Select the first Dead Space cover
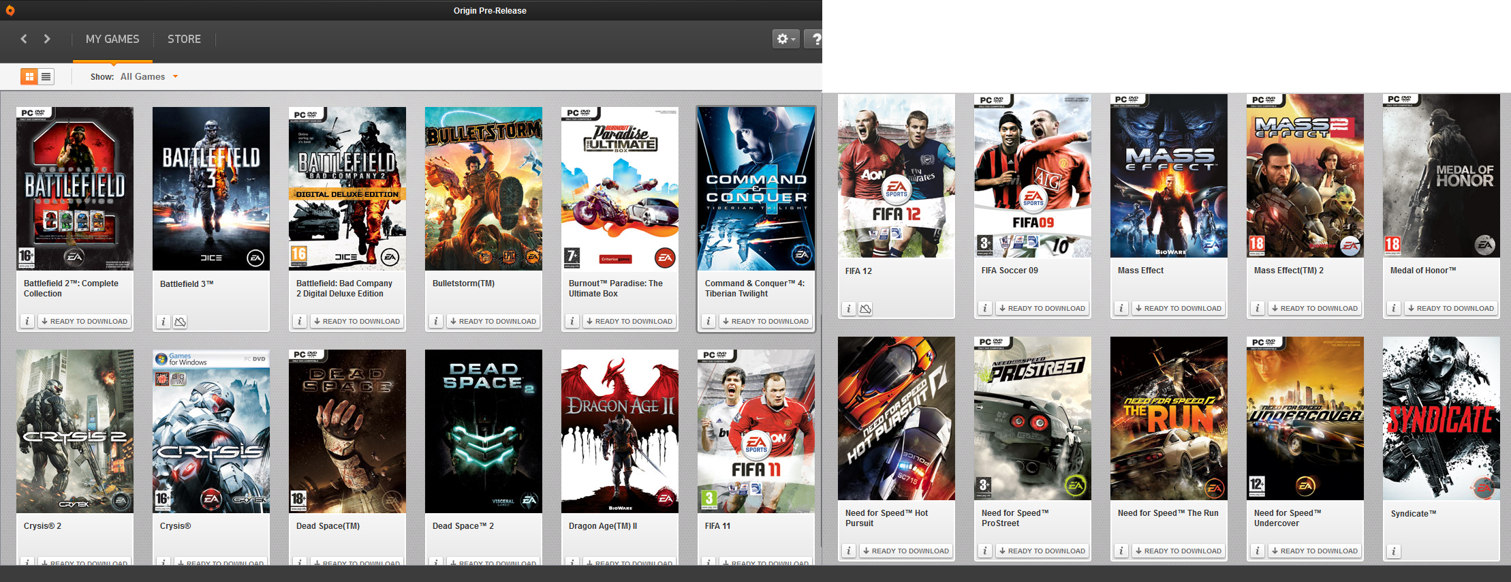 (x=347, y=431)
